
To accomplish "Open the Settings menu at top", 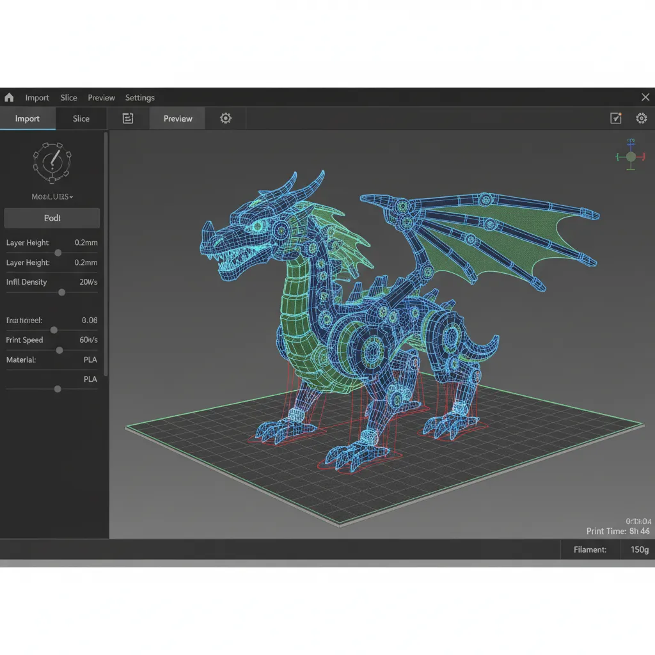I will (x=139, y=97).
